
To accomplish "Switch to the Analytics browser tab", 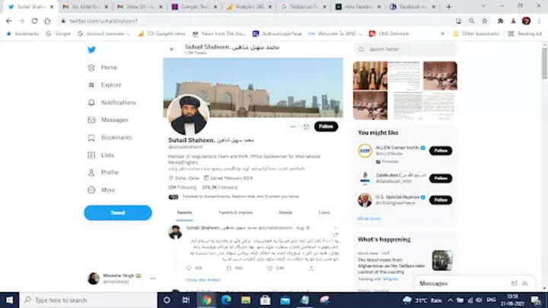I will (x=248, y=7).
